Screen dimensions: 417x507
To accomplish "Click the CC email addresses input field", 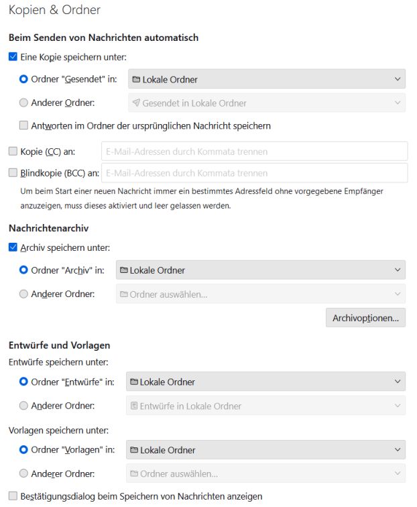I will (254, 152).
